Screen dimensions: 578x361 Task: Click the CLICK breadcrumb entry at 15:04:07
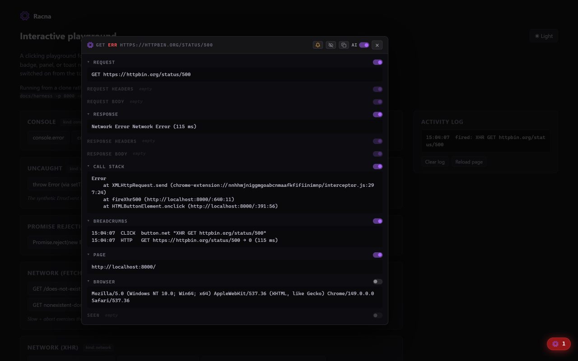click(179, 233)
